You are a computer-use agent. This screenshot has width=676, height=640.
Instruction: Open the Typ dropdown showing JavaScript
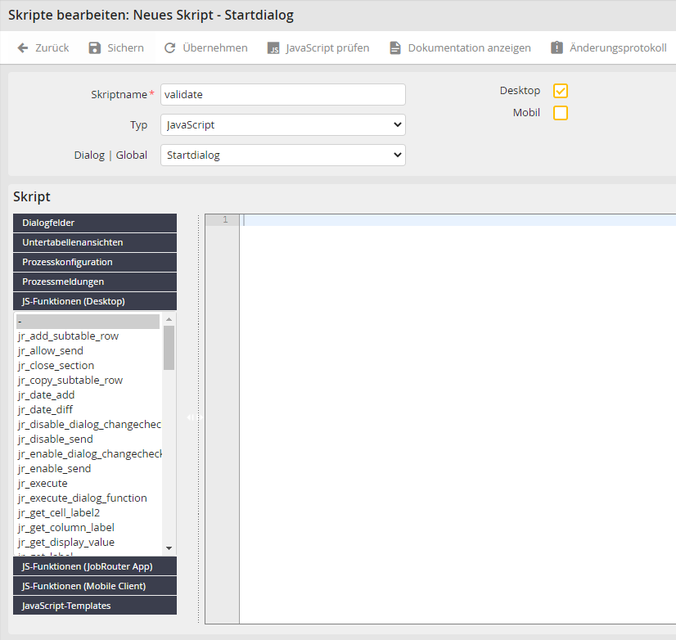click(282, 125)
